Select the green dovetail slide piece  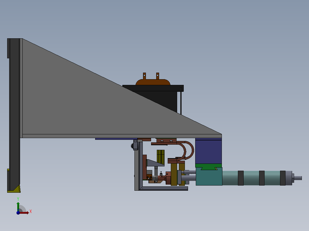(208, 166)
